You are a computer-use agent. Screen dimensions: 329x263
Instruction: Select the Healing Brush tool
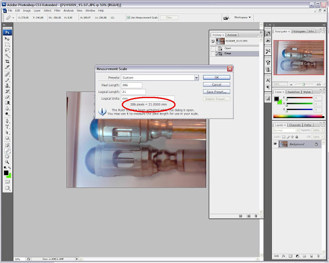click(x=7, y=74)
